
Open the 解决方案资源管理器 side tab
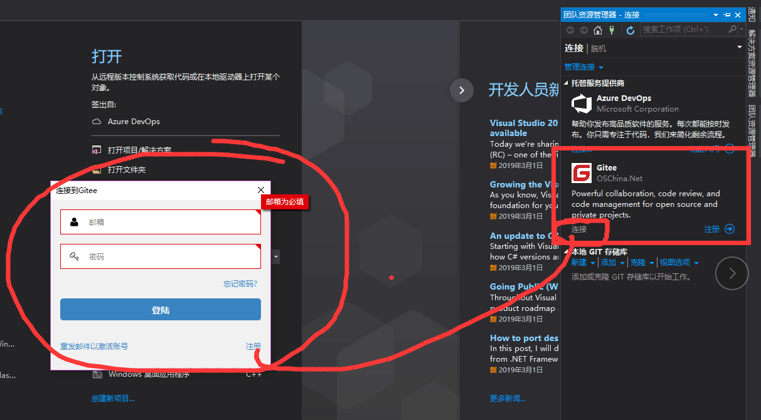pyautogui.click(x=753, y=62)
